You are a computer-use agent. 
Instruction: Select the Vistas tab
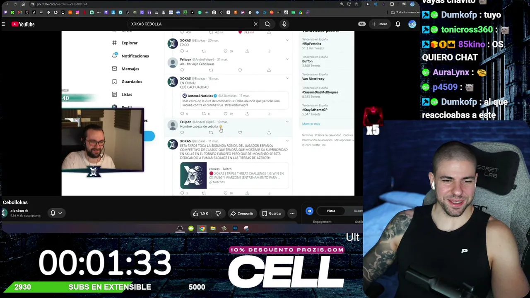click(x=331, y=211)
